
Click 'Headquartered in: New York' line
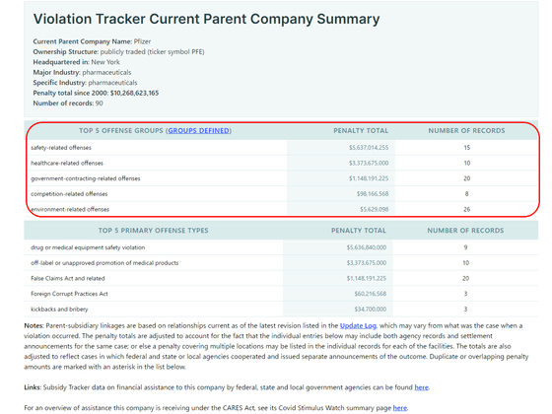tap(77, 62)
